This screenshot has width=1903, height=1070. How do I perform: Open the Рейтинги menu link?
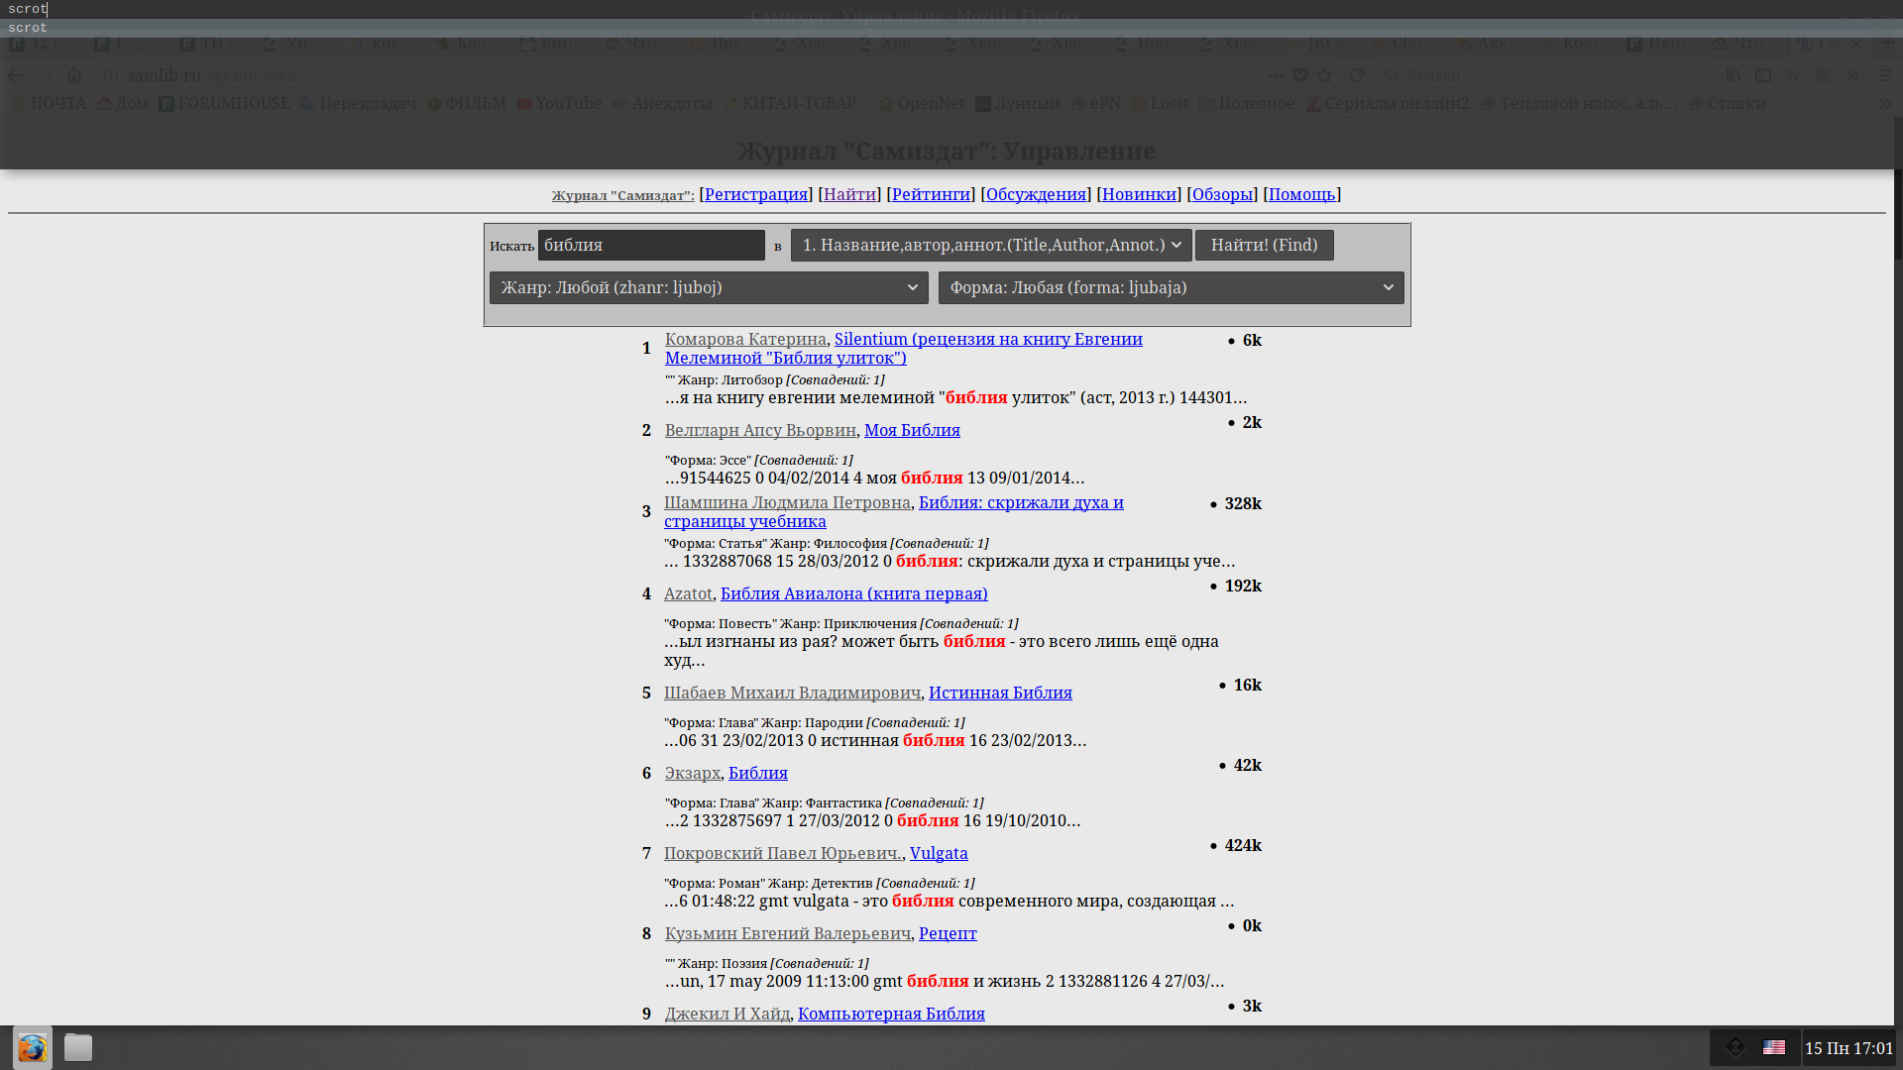point(931,194)
